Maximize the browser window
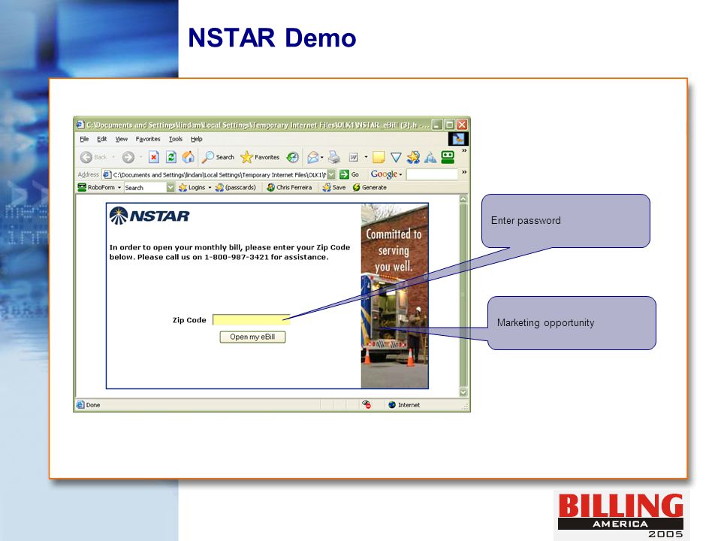The width and height of the screenshot is (721, 541). (x=450, y=125)
